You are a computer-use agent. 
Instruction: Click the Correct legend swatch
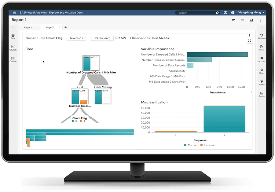[185, 145]
